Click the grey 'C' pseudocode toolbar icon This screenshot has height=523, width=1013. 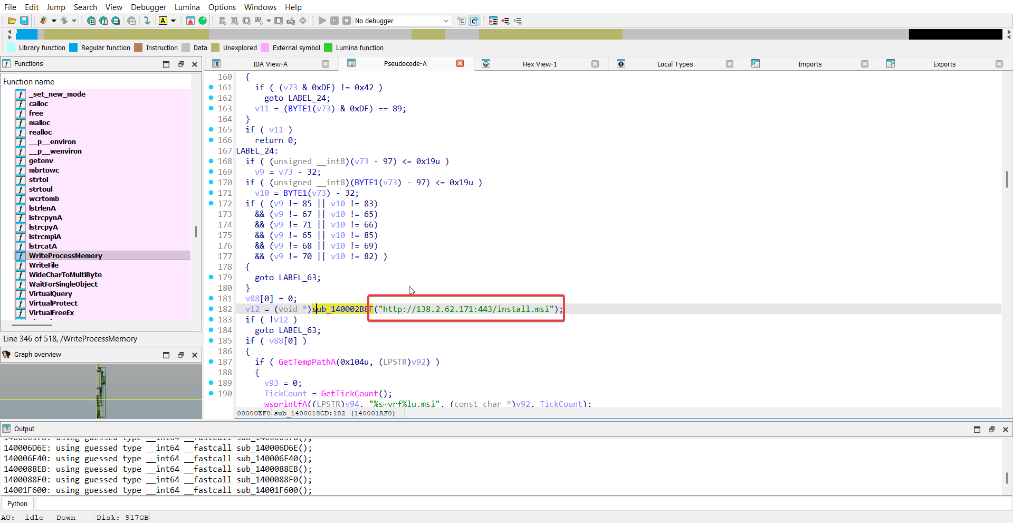click(462, 21)
